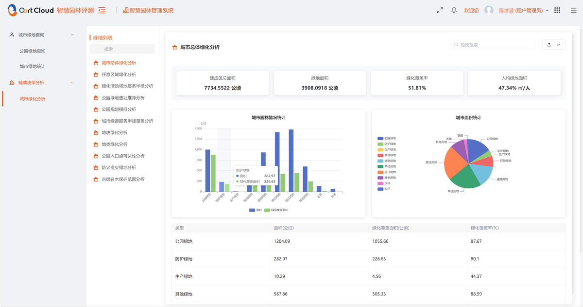Click the 生产绿地 row label in table
Viewport: 583px width, 307px height.
[184, 276]
